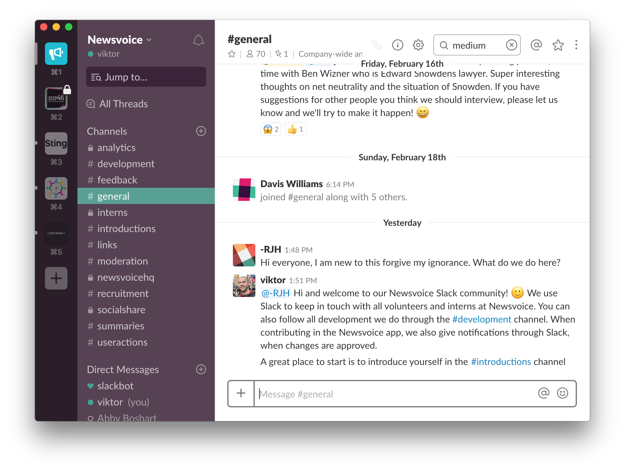Switch to the fourth workspace with colorful logo
625x471 pixels.
click(x=56, y=188)
